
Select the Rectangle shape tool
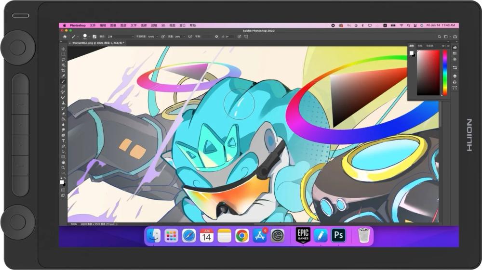click(x=63, y=157)
